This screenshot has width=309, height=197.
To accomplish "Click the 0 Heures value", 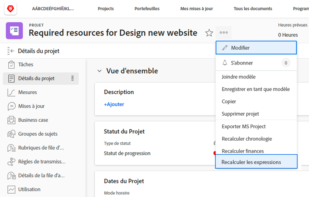I will (288, 35).
